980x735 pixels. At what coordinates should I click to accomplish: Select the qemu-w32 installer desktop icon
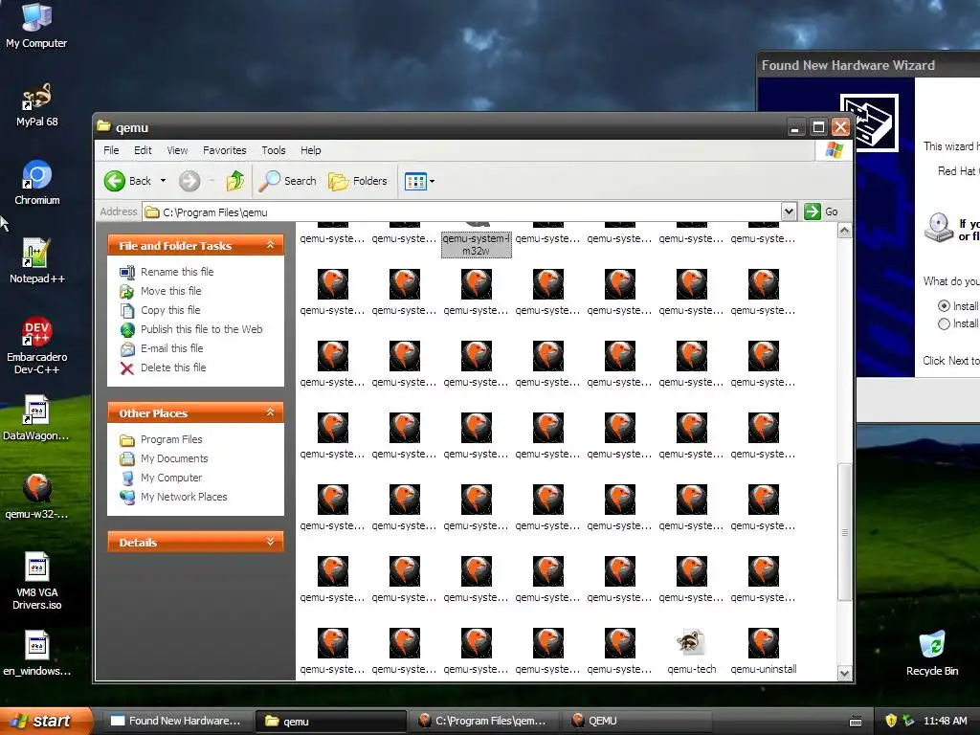click(x=36, y=497)
